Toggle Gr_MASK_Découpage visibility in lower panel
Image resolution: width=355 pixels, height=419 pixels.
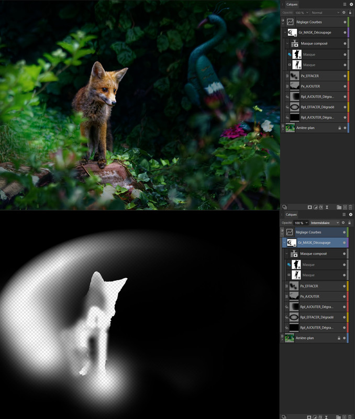345,242
